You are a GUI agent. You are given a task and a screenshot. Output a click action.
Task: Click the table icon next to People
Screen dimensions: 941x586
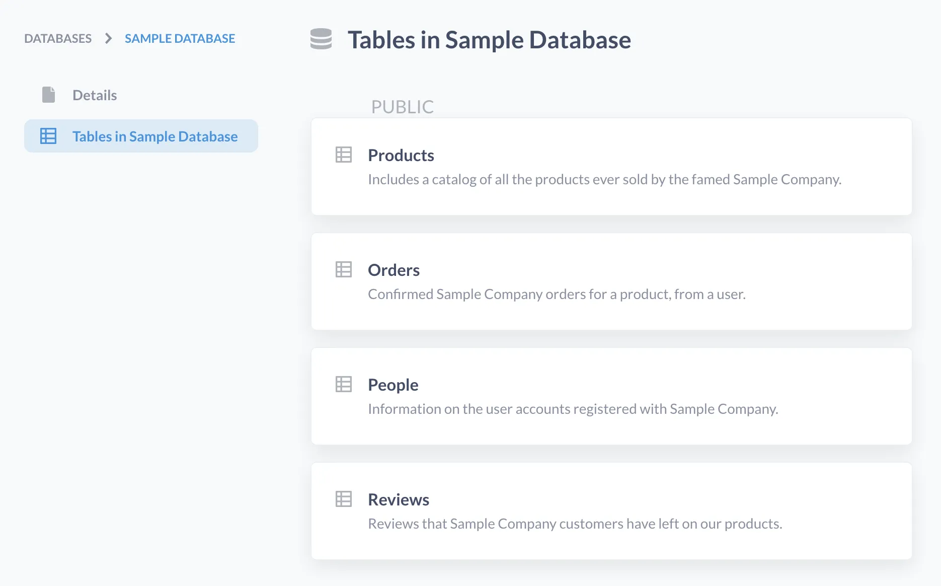coord(344,384)
